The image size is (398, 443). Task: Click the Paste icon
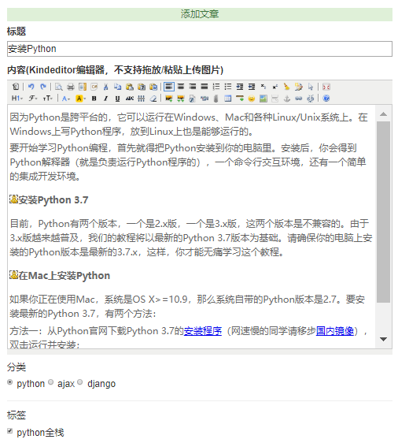point(130,87)
